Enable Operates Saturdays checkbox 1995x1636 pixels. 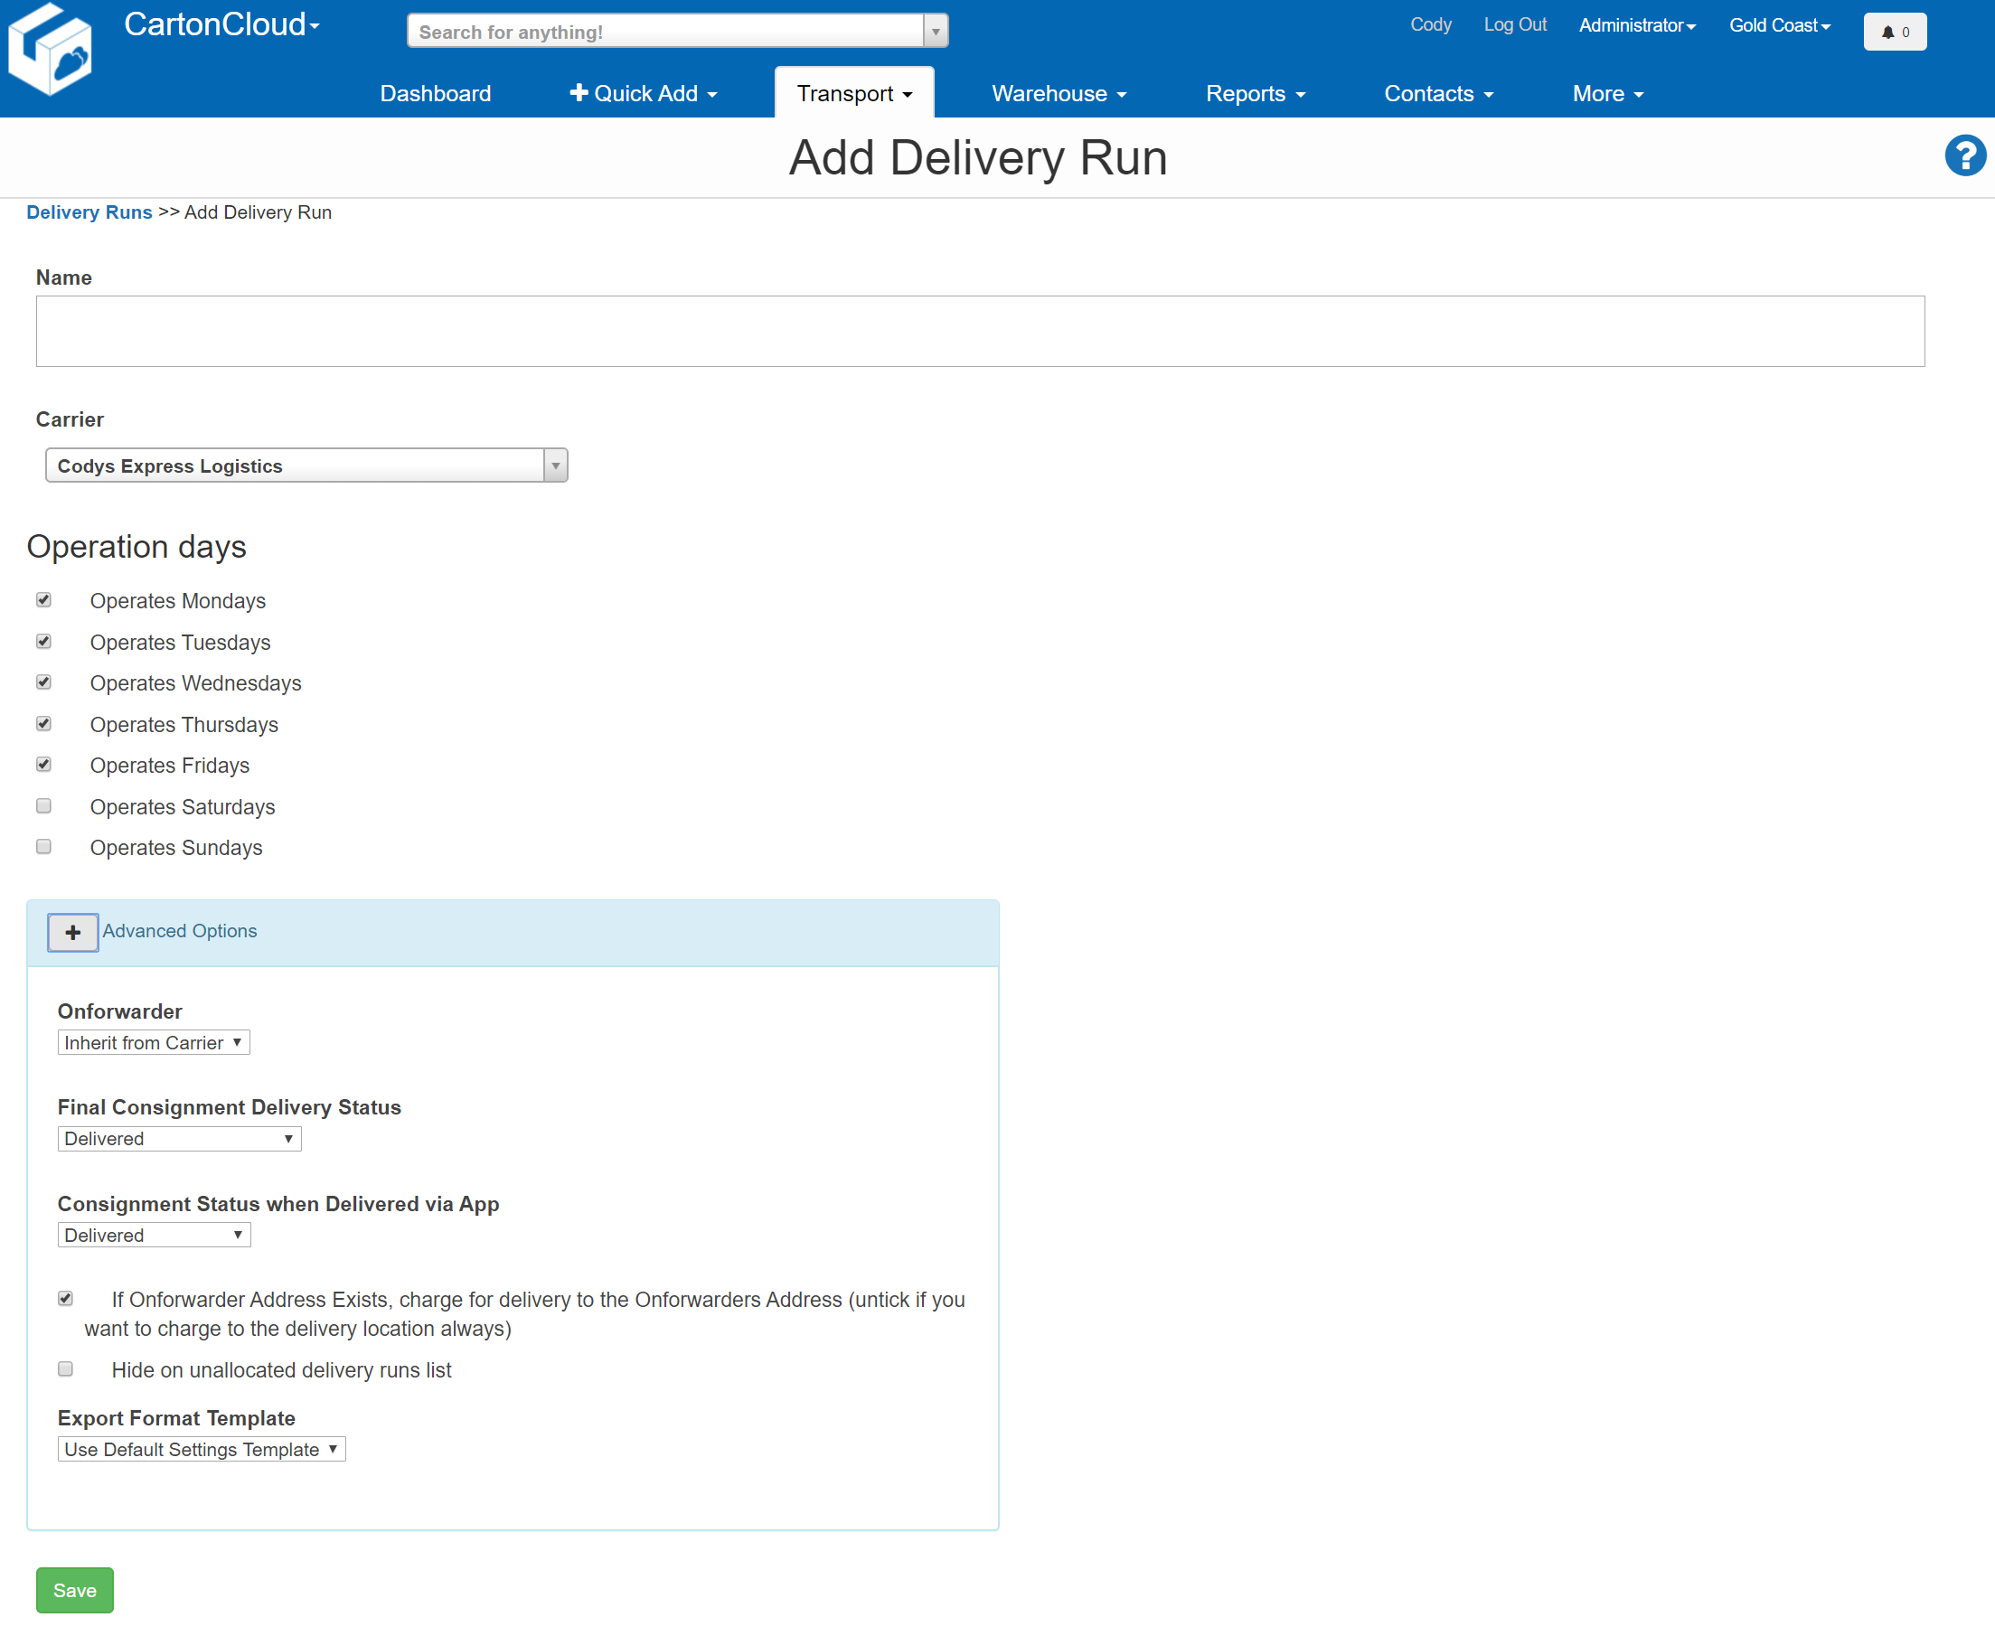coord(44,805)
